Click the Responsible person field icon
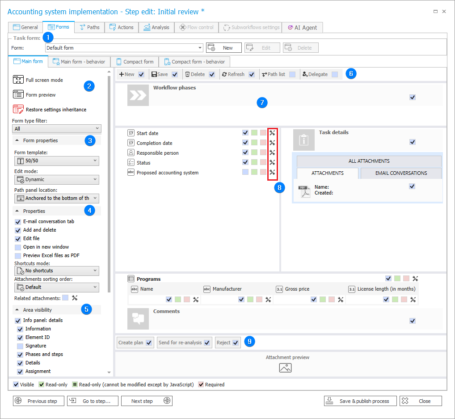 coord(131,152)
